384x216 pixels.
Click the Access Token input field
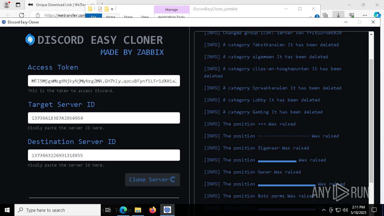[x=104, y=81]
